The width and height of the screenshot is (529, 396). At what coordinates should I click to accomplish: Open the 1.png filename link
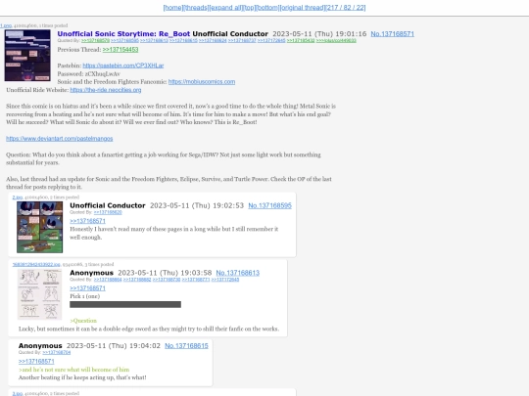coord(6,25)
